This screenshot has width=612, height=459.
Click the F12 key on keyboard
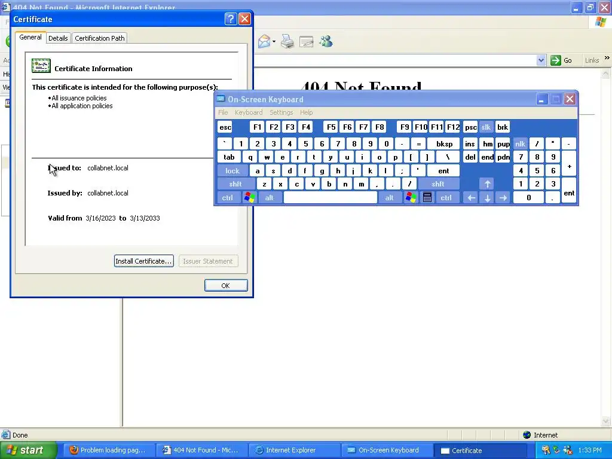click(453, 127)
